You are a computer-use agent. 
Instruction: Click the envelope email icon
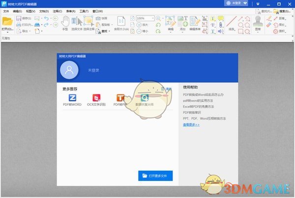click(37, 18)
